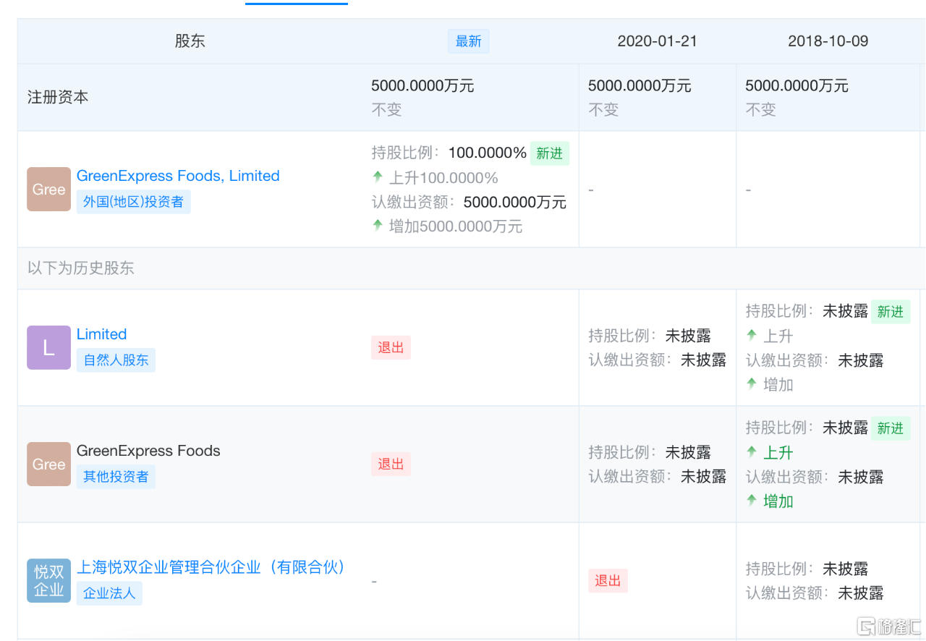The image size is (926, 641).
Task: Click the 以下为历史股东 section label
Action: point(81,268)
